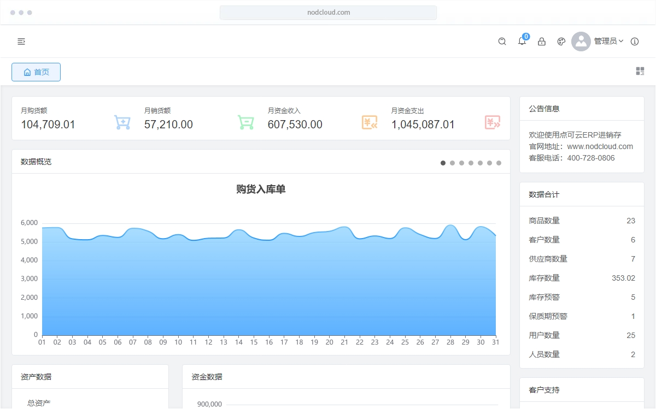
Task: Expand the 管理员 user dropdown
Action: (608, 42)
